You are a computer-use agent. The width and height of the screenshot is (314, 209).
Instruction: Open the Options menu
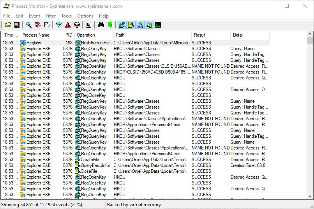tap(85, 16)
